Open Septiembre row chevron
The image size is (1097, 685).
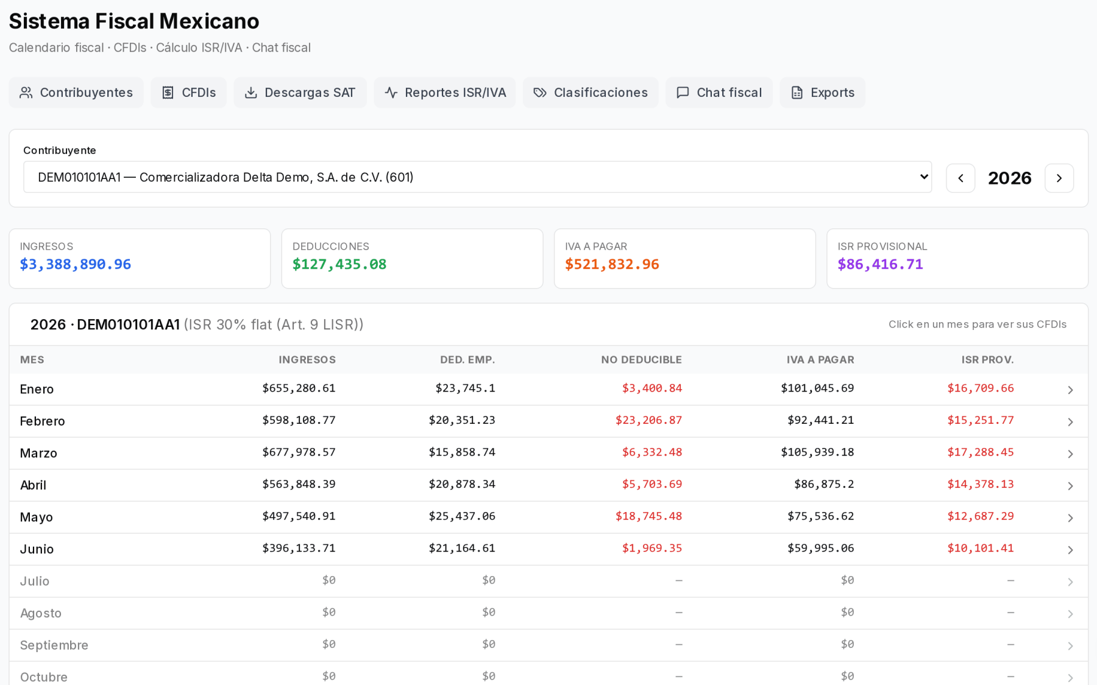[1070, 646]
